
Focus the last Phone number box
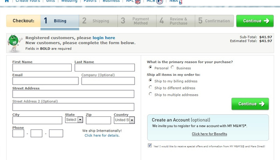56,133
